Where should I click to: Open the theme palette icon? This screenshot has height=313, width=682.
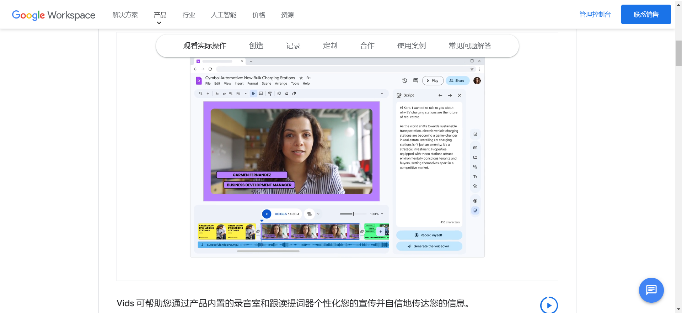pos(279,94)
